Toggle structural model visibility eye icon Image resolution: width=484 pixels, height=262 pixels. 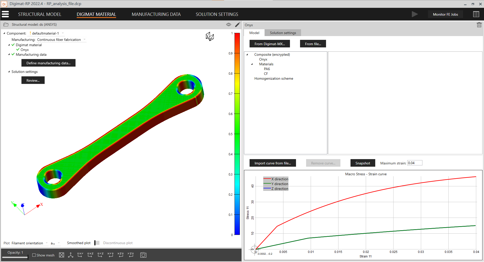pyautogui.click(x=229, y=24)
